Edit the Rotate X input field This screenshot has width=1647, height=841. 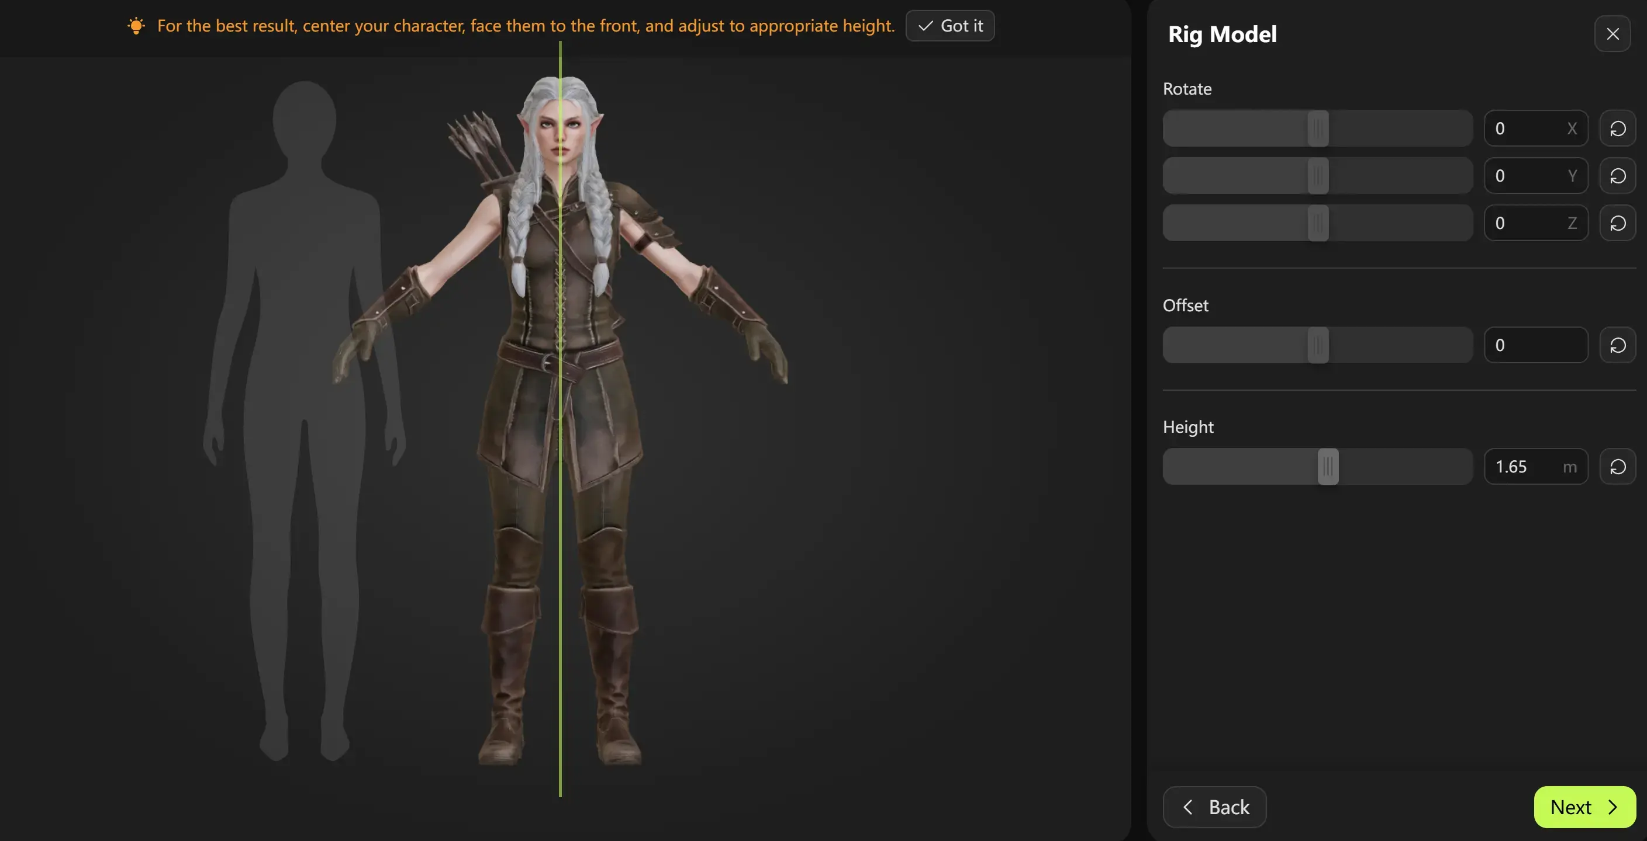click(1536, 128)
